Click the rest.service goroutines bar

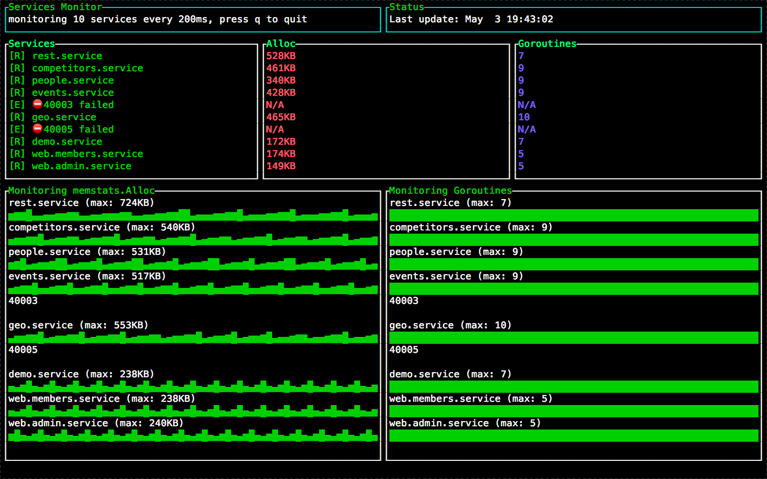574,215
